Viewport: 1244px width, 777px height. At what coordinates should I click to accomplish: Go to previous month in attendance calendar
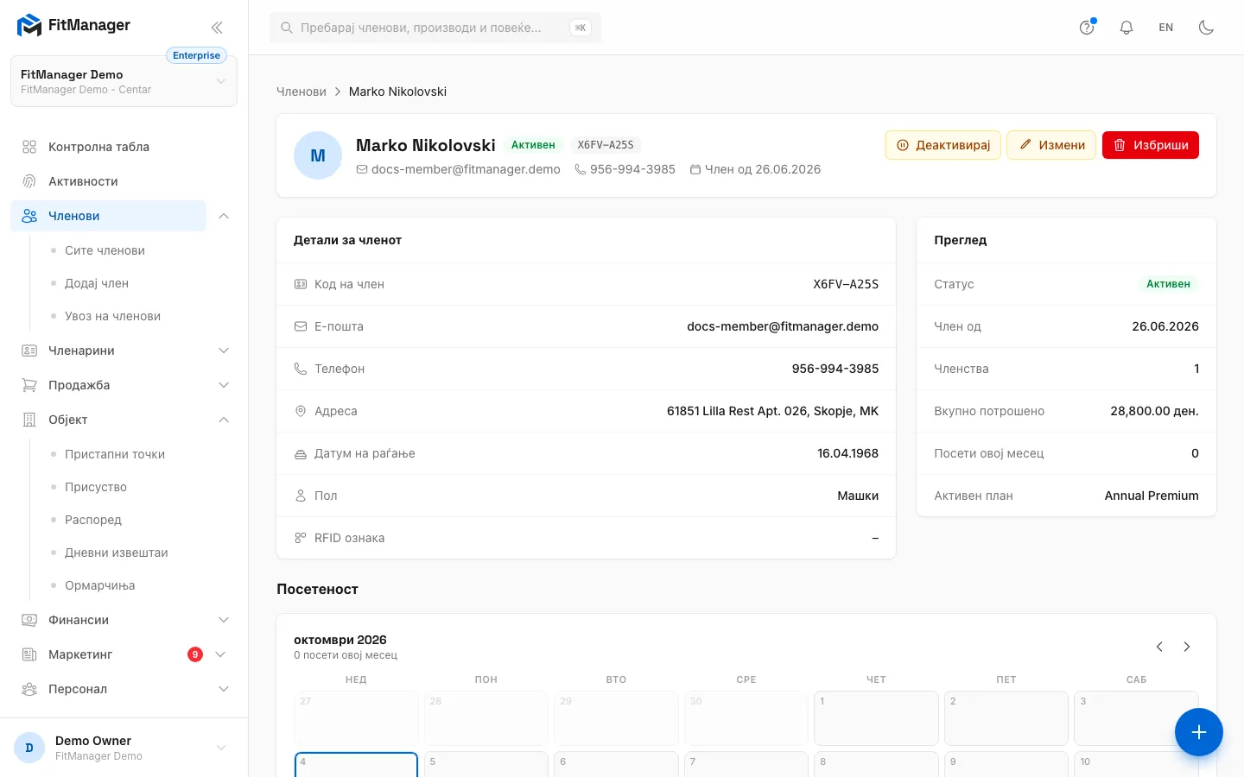tap(1159, 647)
